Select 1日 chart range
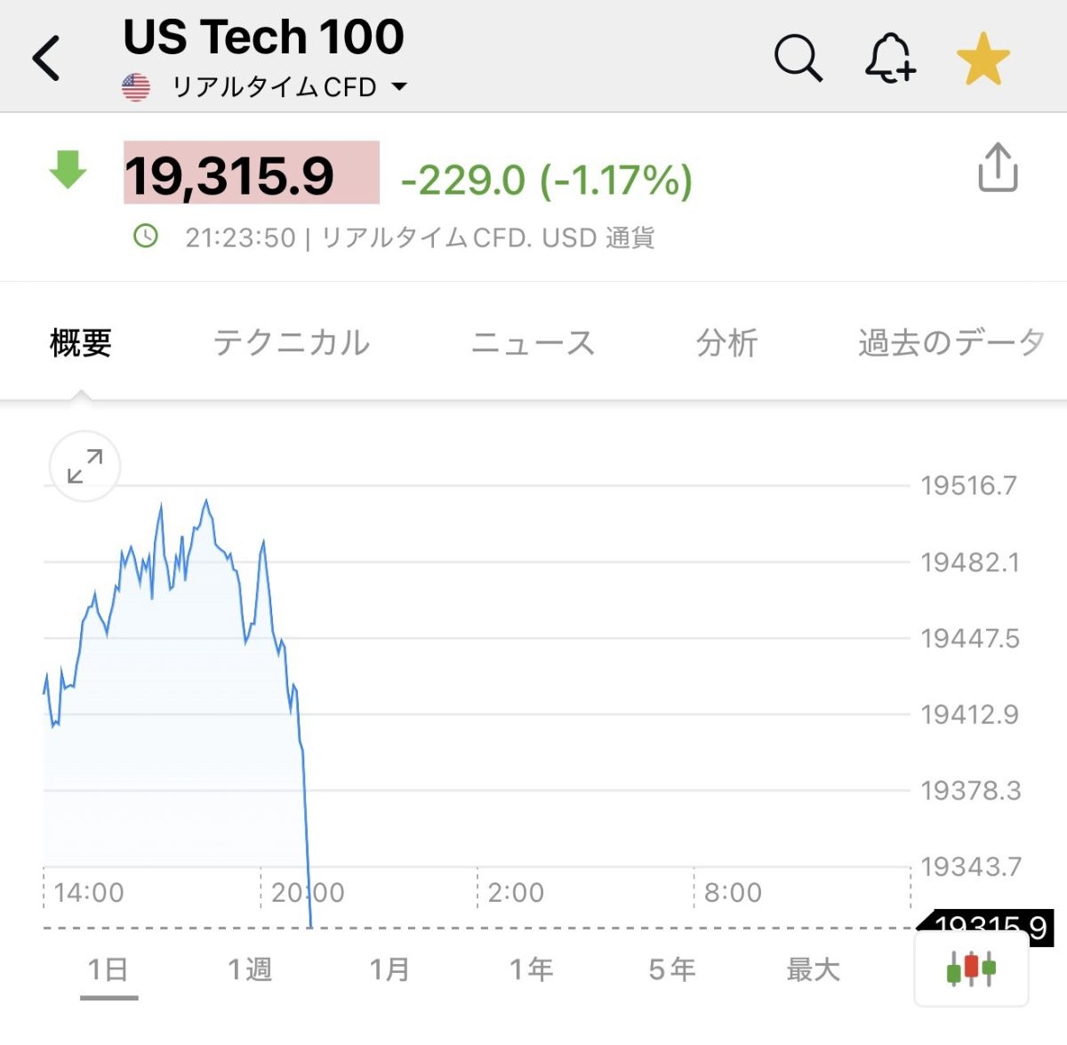Screen dimensions: 1067x1045 (x=108, y=969)
